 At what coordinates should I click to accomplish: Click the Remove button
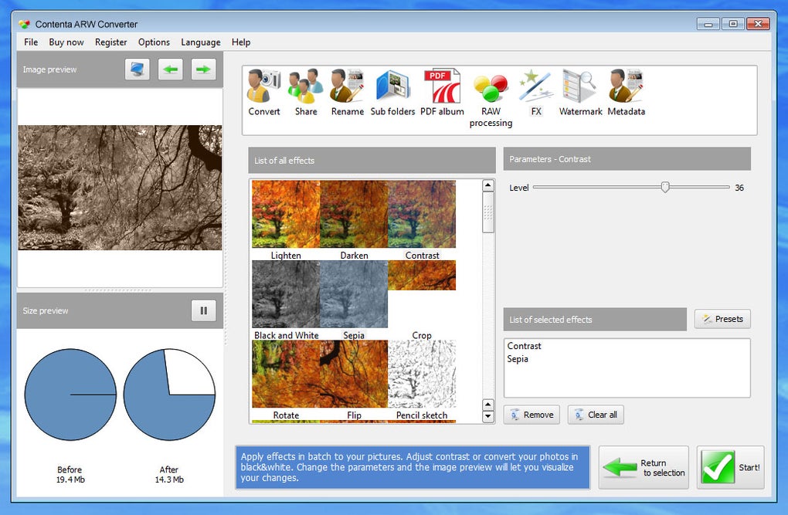(532, 415)
